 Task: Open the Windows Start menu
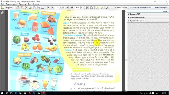click(2, 93)
